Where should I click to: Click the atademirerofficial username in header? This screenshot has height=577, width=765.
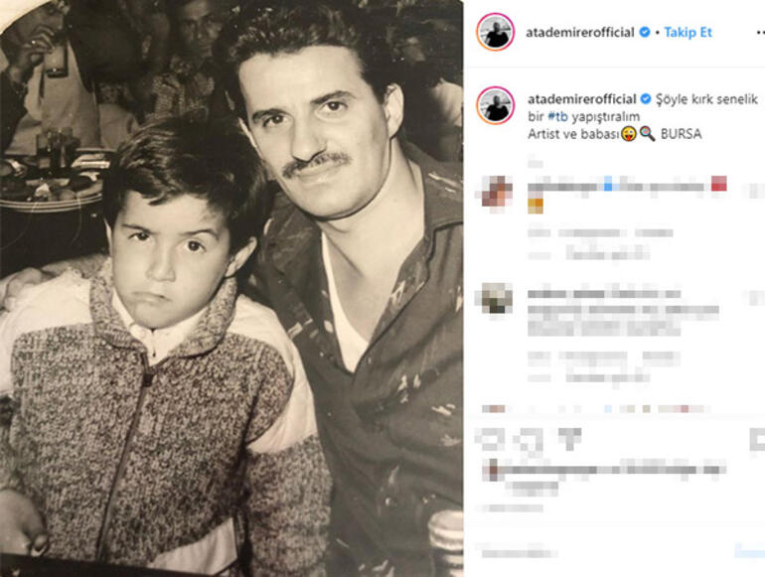tap(579, 33)
